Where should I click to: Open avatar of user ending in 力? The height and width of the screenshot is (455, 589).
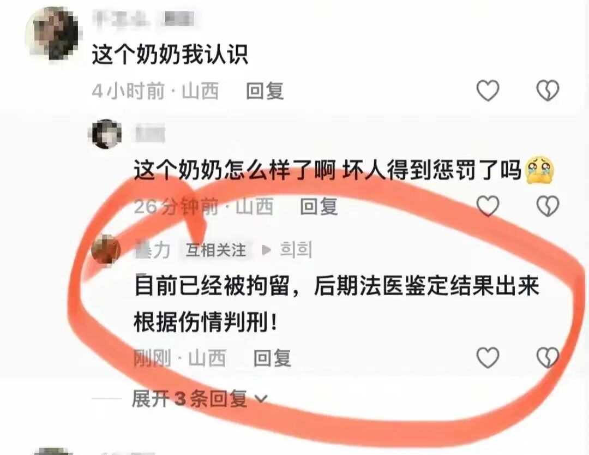106,249
